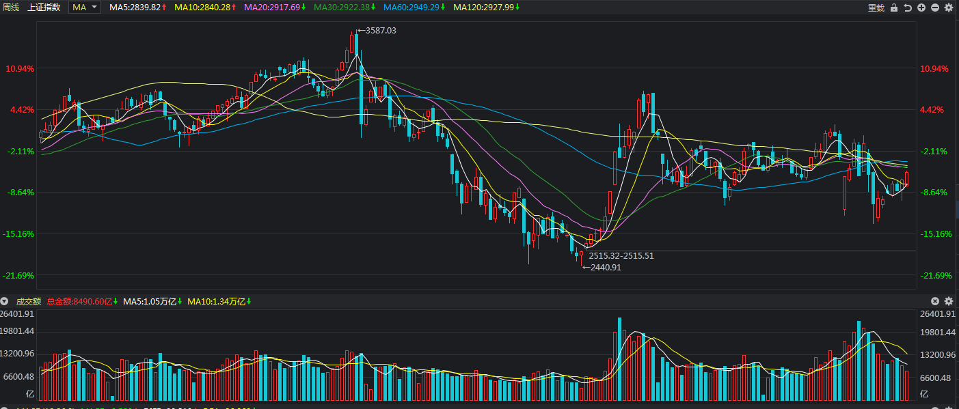Viewport: 959px width, 409px height.
Task: Close the 成交额 volume panel
Action: 935,301
